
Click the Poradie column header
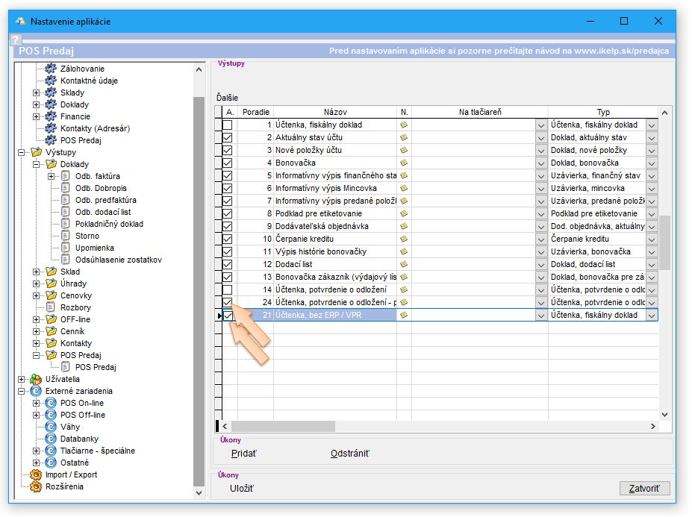coord(255,112)
